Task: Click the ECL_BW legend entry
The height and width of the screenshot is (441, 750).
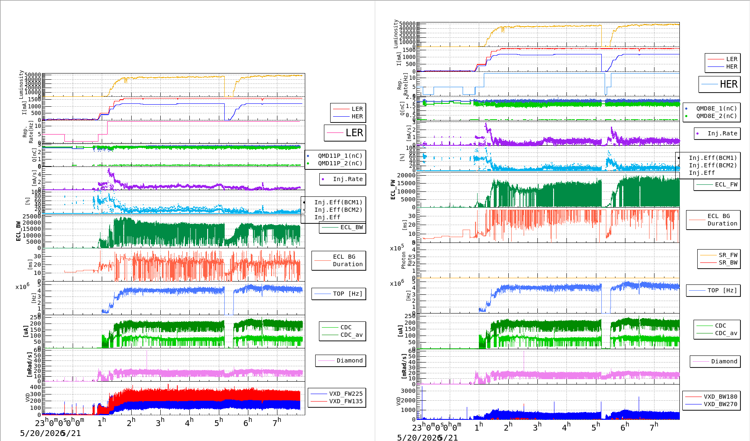Action: [343, 227]
